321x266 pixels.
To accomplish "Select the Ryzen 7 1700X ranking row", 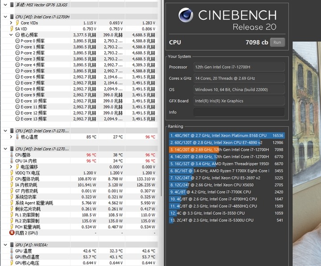I will tap(226, 171).
